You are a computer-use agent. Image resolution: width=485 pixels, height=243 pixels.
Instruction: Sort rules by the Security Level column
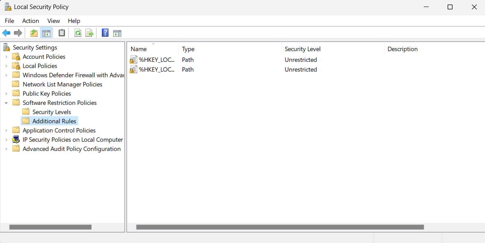click(303, 49)
